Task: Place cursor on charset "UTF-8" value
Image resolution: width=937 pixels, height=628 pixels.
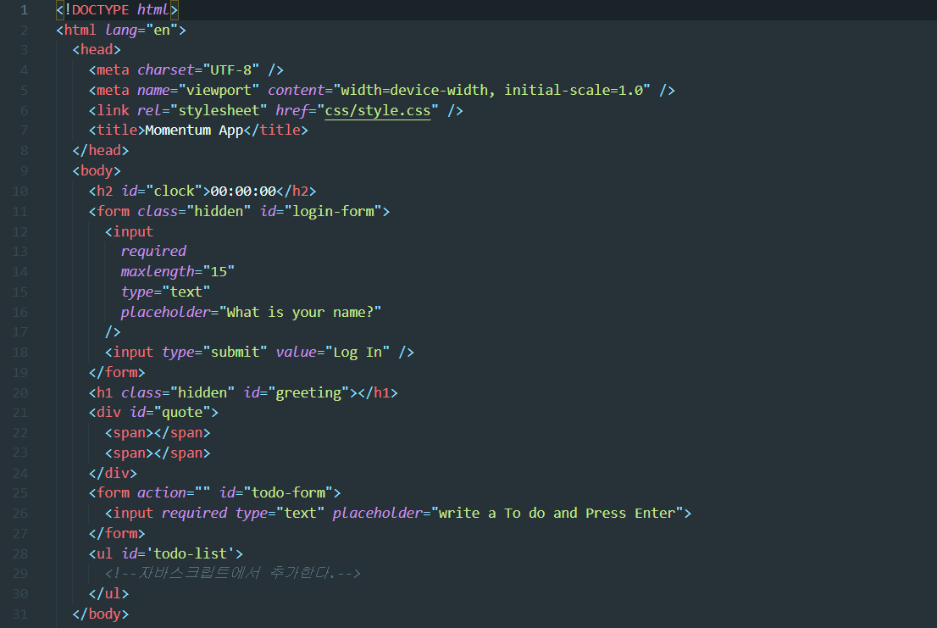Action: point(231,69)
